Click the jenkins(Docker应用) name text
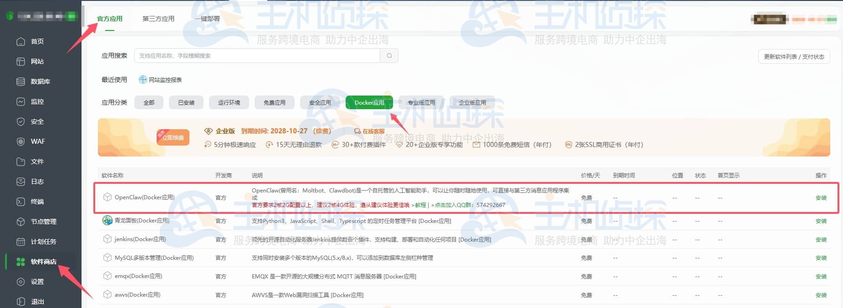Viewport: 843px width, 308px height. pyautogui.click(x=140, y=239)
